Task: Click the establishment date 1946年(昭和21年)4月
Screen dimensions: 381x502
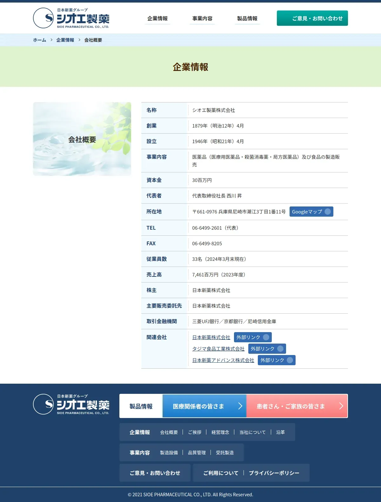Action: [x=218, y=141]
